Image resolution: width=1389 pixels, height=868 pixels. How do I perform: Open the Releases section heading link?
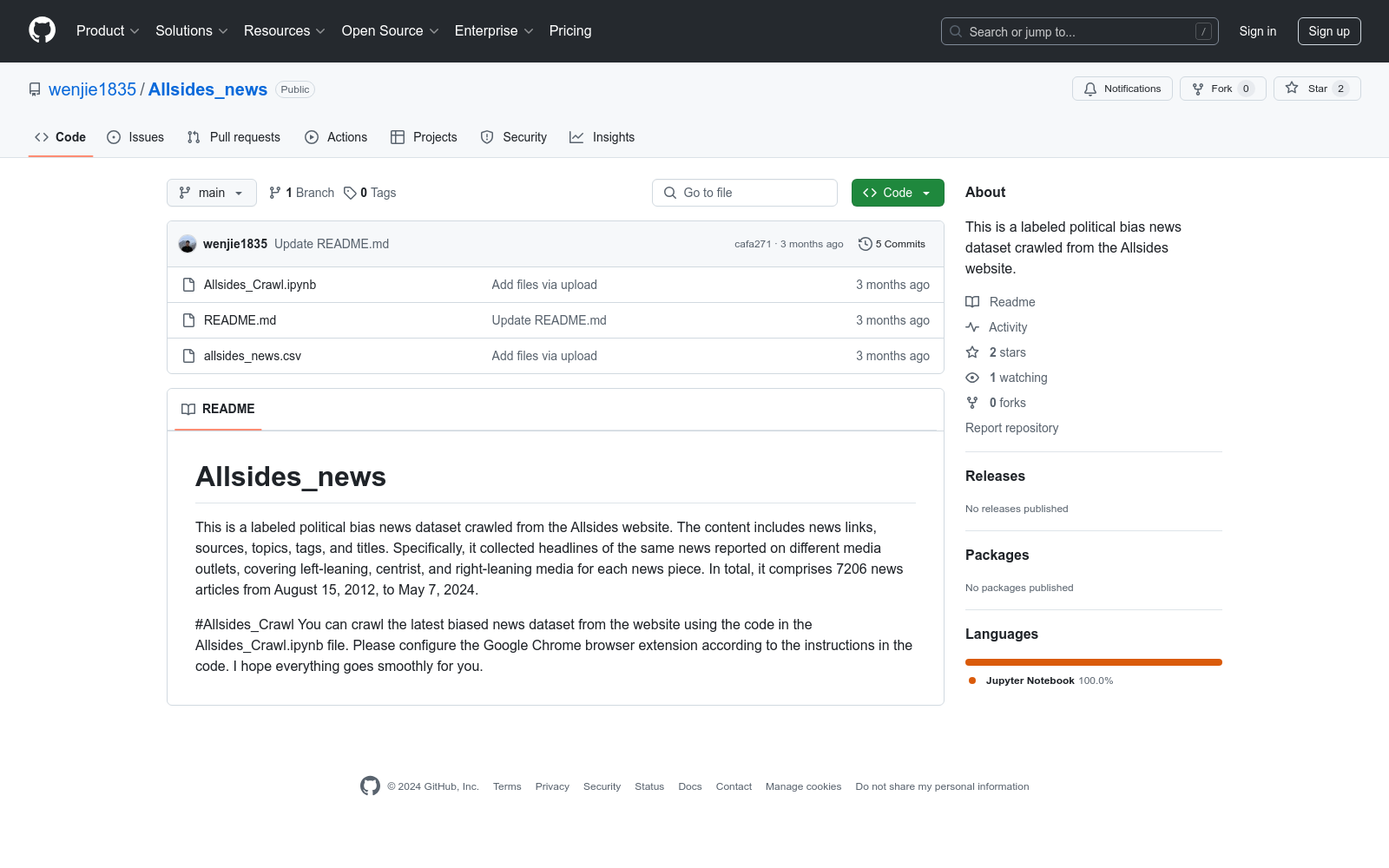pyautogui.click(x=995, y=476)
